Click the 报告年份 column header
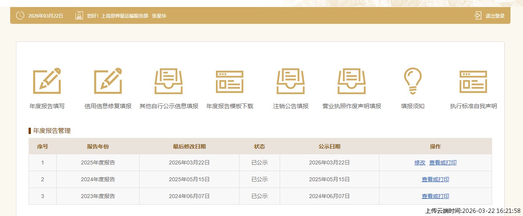 (98, 146)
